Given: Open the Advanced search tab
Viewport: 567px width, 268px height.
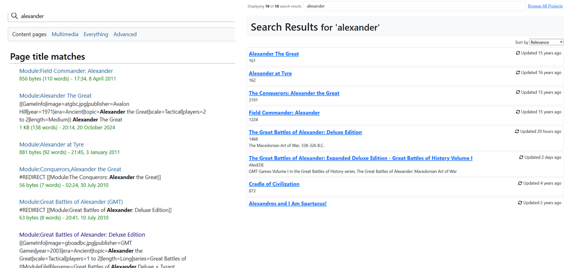Looking at the screenshot, I should [125, 34].
